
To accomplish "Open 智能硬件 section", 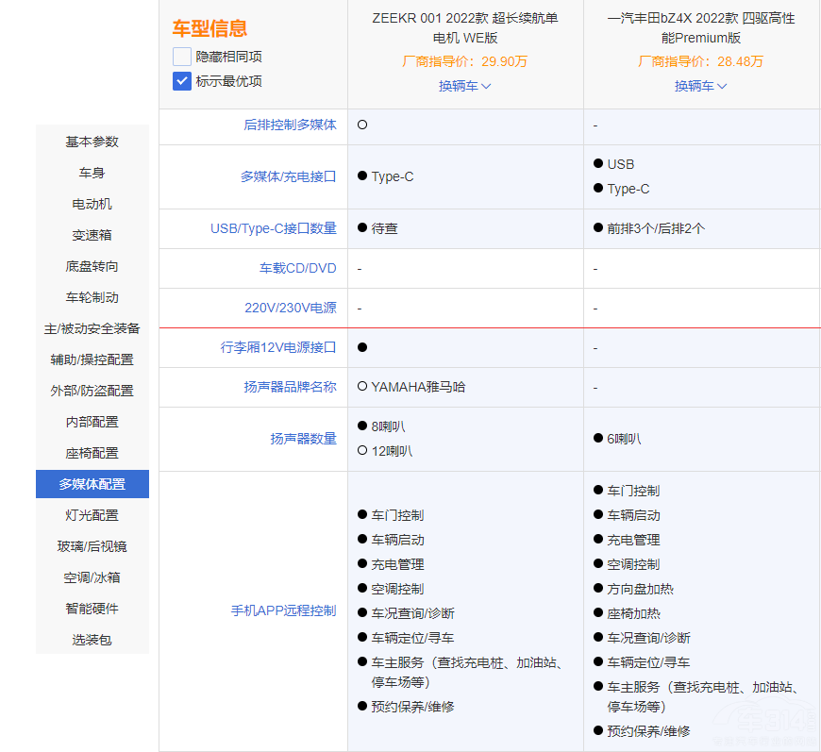I will (92, 609).
